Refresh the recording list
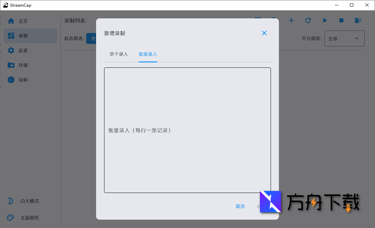 pos(308,20)
